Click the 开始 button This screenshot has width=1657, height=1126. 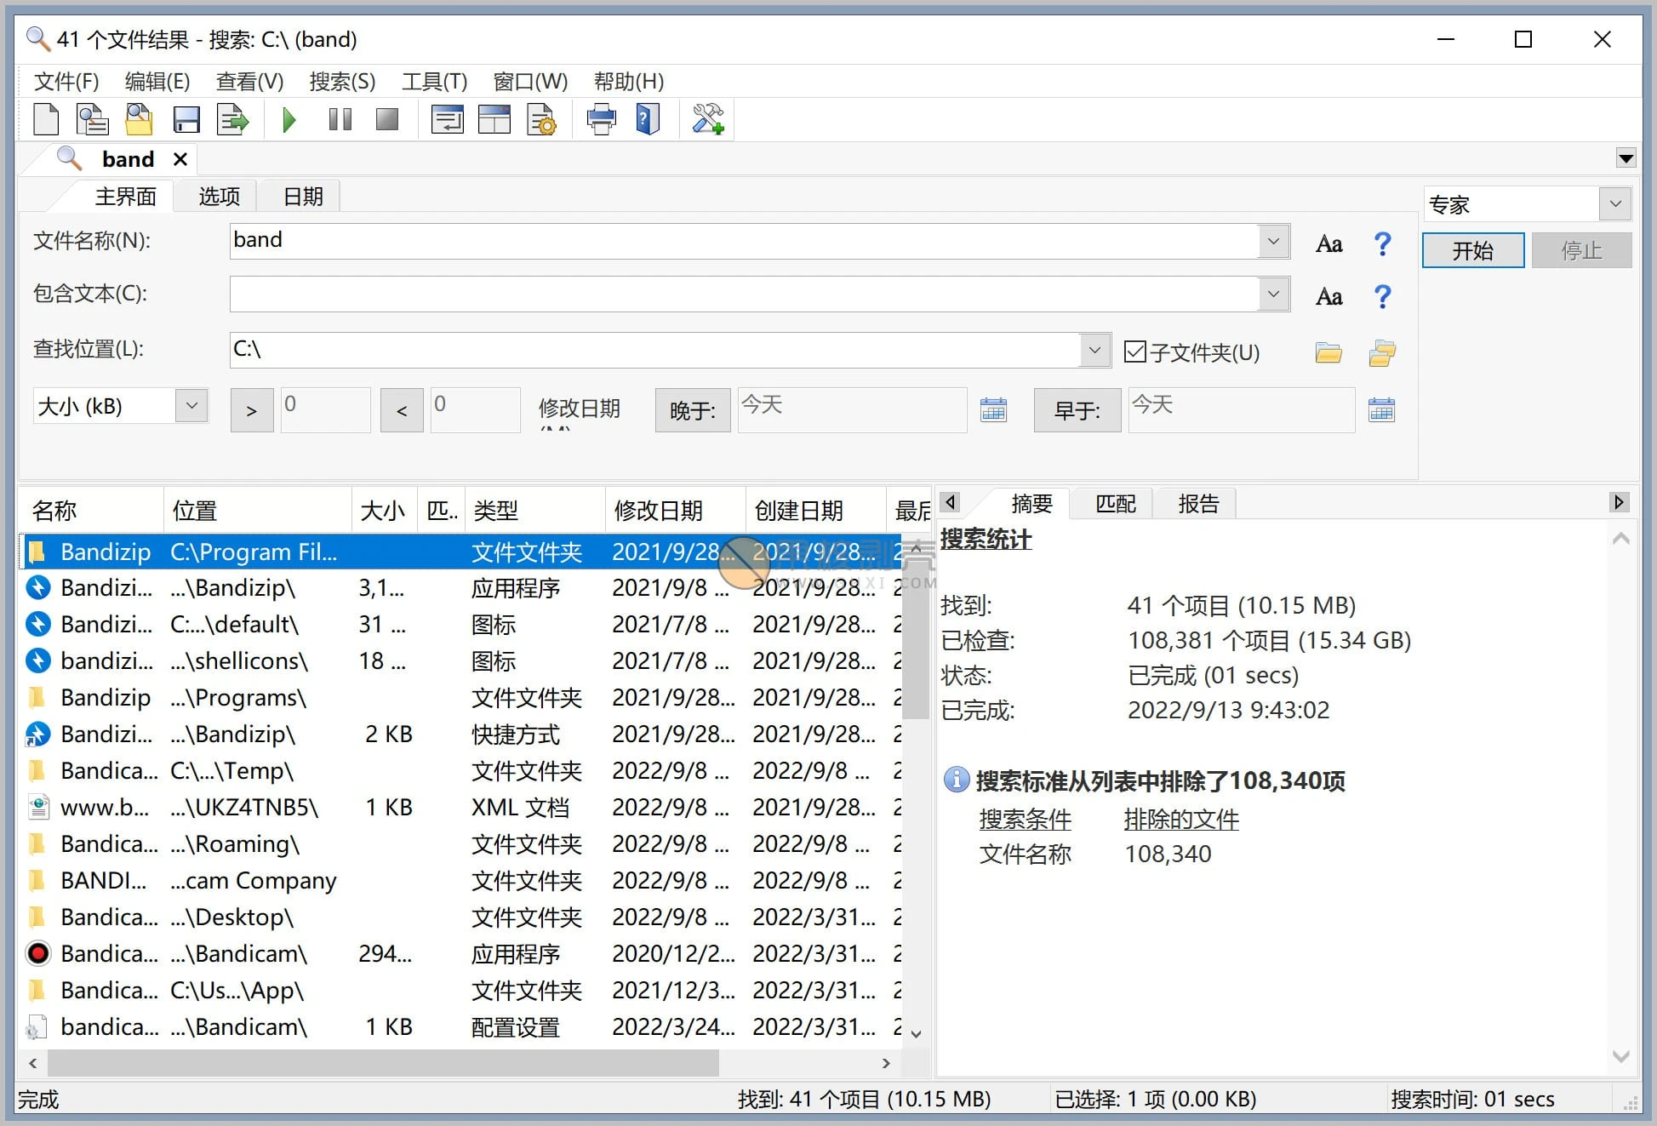tap(1473, 250)
